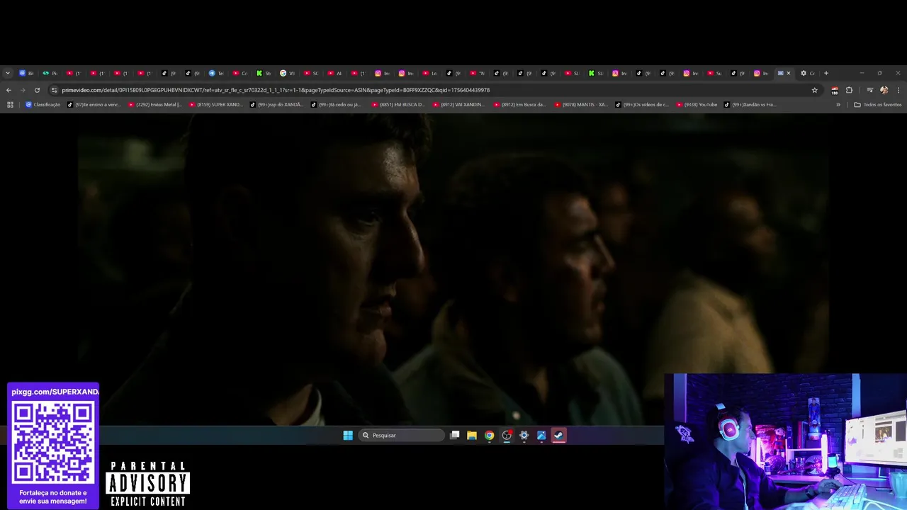Open Settings gear on the taskbar
This screenshot has width=907, height=510.
(x=524, y=436)
